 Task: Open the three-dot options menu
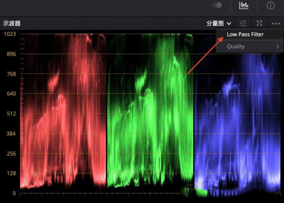pyautogui.click(x=276, y=24)
